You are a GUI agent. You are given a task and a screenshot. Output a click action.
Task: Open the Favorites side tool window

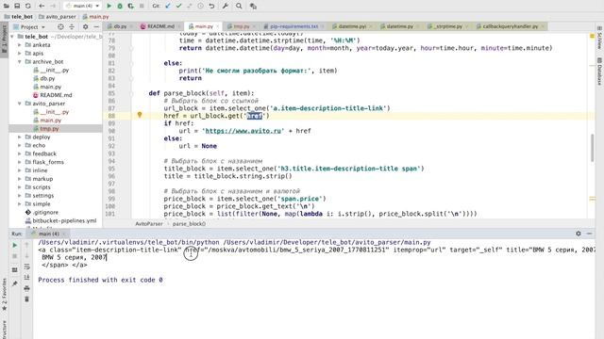click(x=4, y=295)
